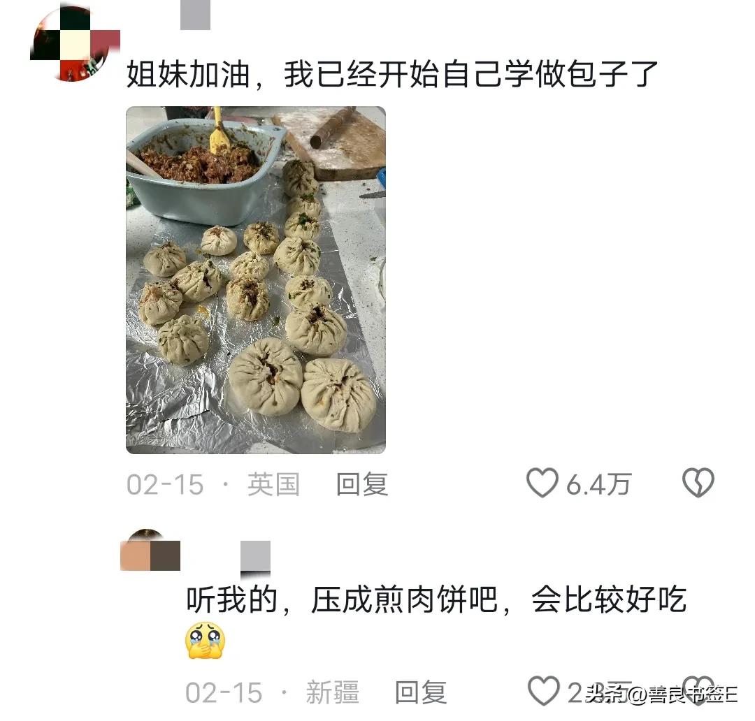Reply to the comment from 英国

tap(362, 484)
